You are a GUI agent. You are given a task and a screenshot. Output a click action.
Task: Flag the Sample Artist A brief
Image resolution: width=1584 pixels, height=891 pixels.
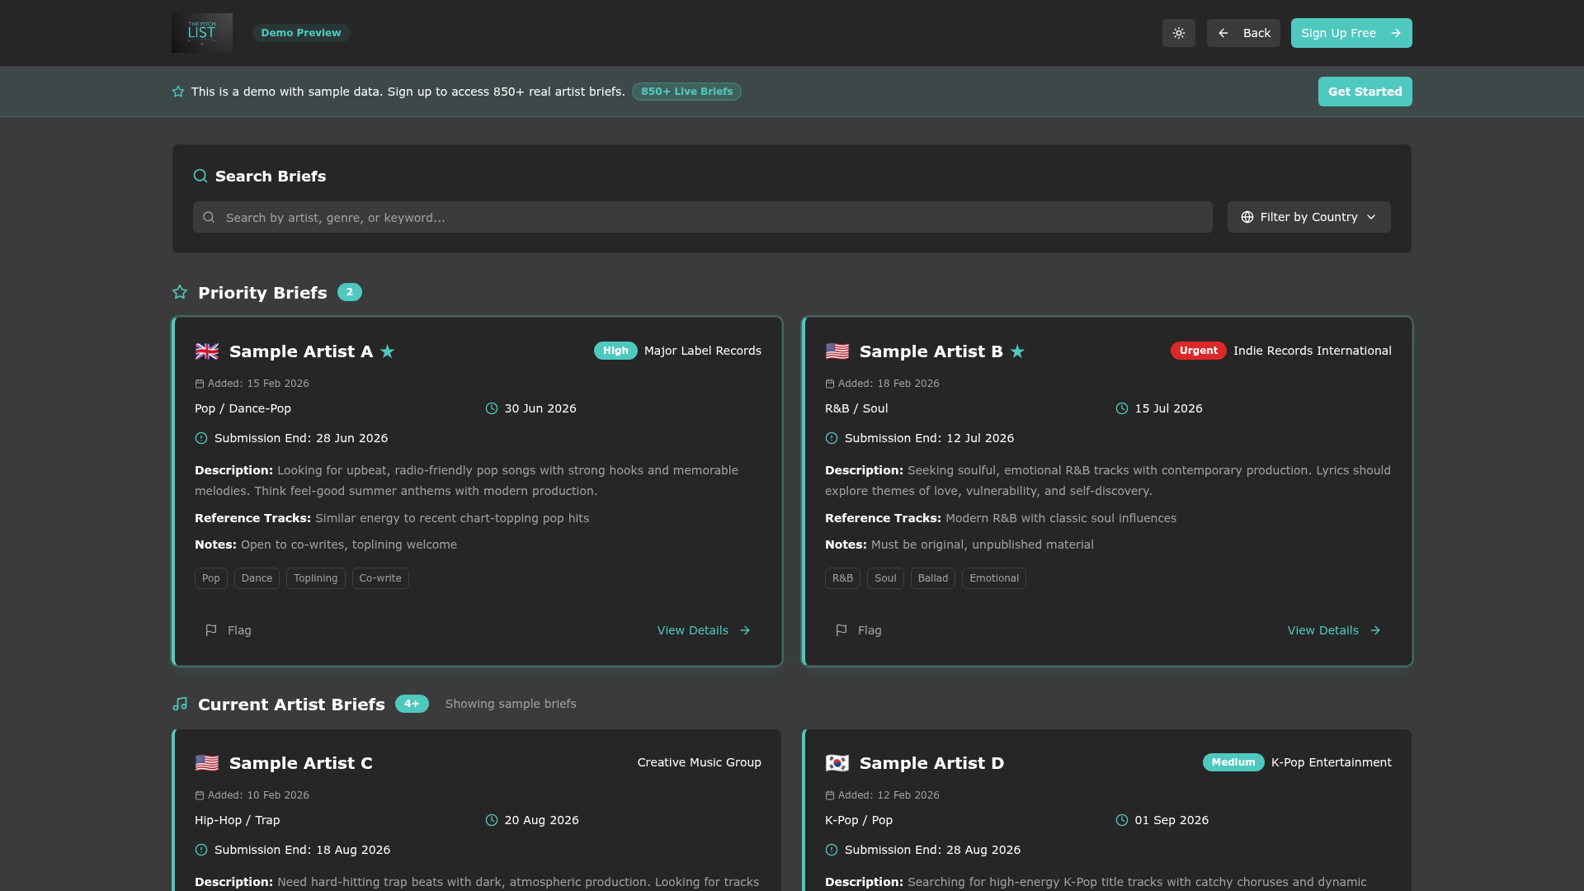coord(229,630)
